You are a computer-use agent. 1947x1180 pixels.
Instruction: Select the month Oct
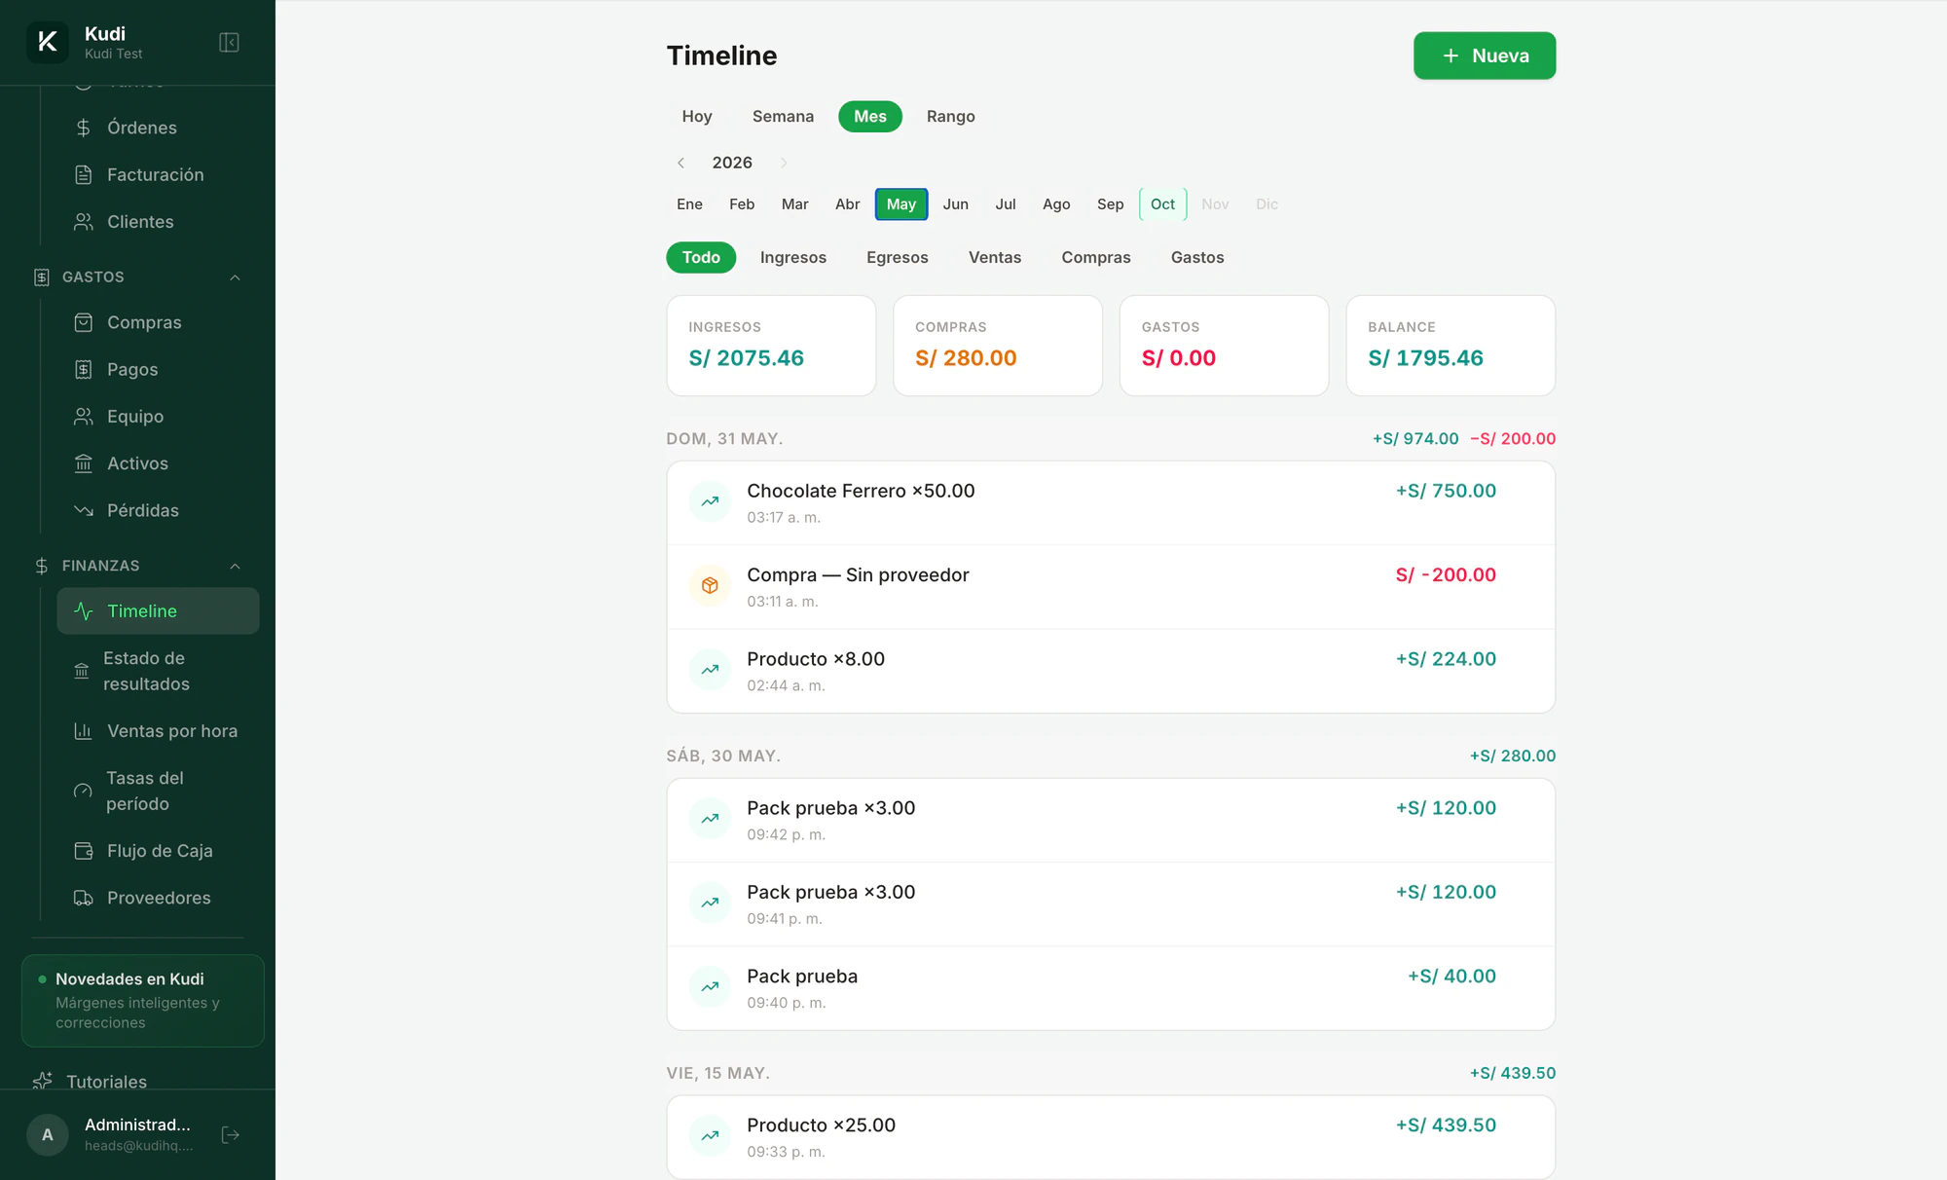tap(1162, 204)
